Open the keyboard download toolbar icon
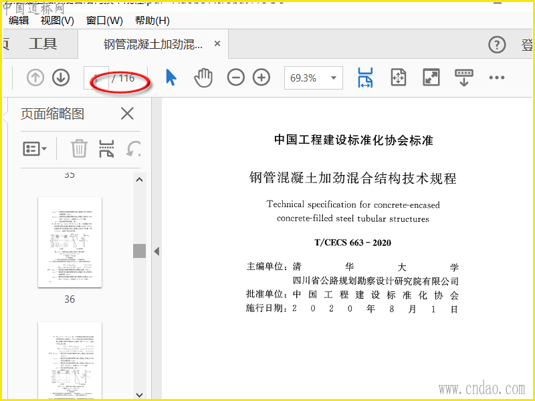 pyautogui.click(x=463, y=78)
